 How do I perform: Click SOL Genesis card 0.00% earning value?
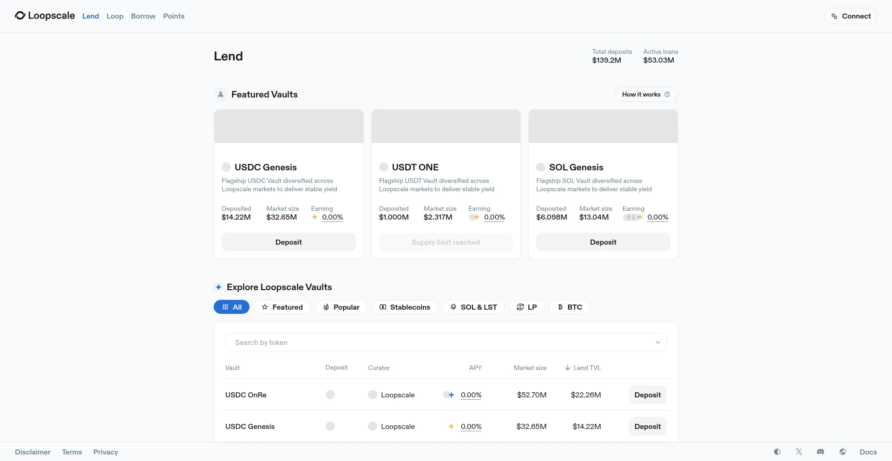(x=658, y=217)
